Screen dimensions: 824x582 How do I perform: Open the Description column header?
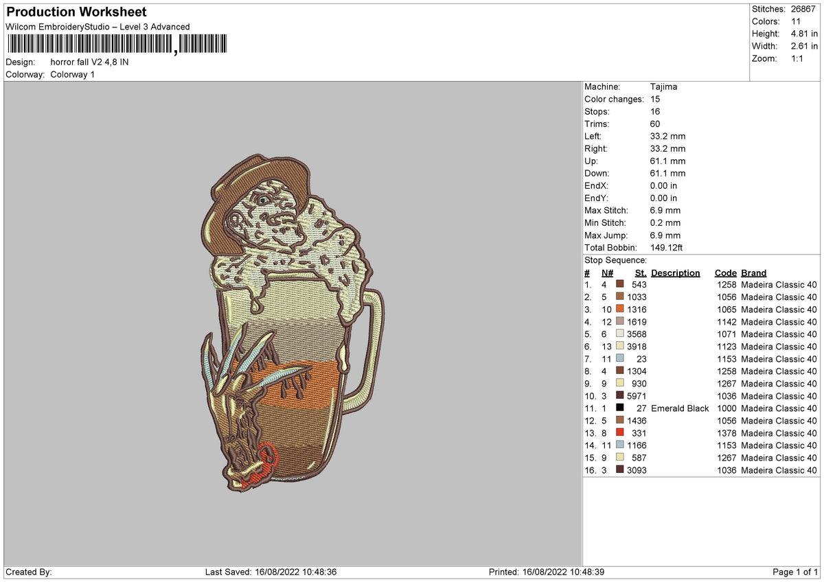click(x=675, y=272)
